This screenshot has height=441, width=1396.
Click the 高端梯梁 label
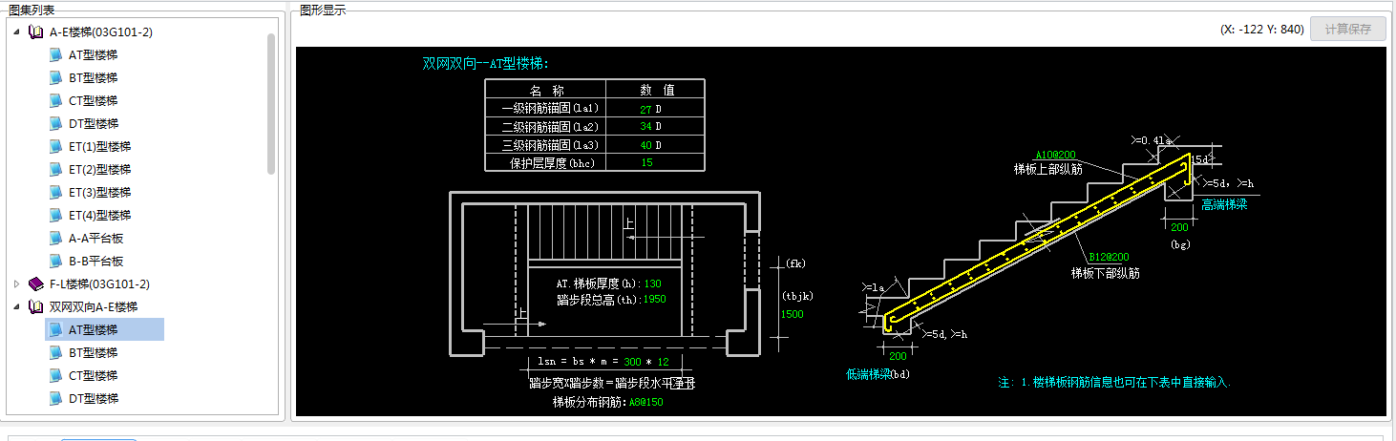(1224, 204)
